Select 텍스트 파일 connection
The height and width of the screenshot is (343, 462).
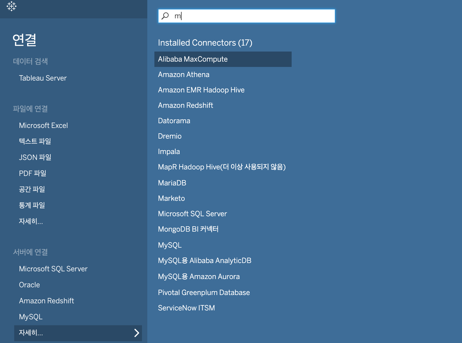coord(35,141)
